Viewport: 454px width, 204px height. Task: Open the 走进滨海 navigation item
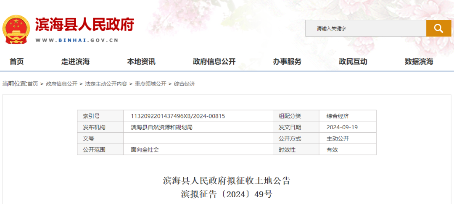75,62
